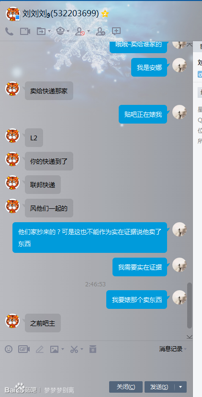The height and width of the screenshot is (397, 202).
Task: Open the apps plus icon in the toolbar
Action: pyautogui.click(x=116, y=31)
